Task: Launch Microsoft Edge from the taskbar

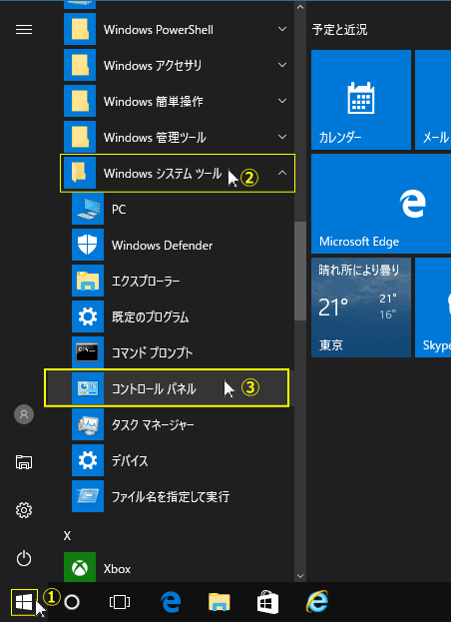Action: pos(171,602)
